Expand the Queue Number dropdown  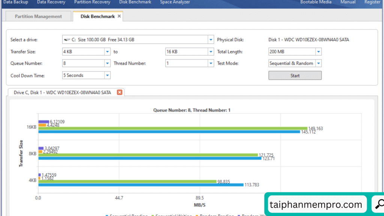pyautogui.click(x=107, y=63)
